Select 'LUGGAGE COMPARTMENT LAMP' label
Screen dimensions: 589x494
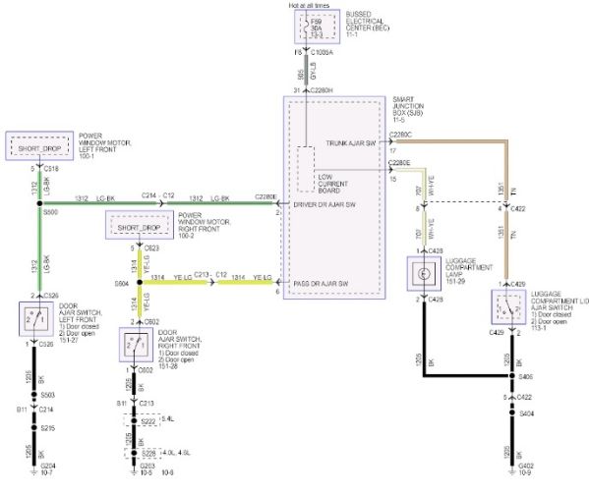tap(469, 267)
